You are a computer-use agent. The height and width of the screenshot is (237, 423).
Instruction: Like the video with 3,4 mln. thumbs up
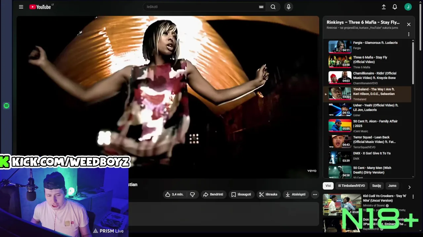[174, 195]
